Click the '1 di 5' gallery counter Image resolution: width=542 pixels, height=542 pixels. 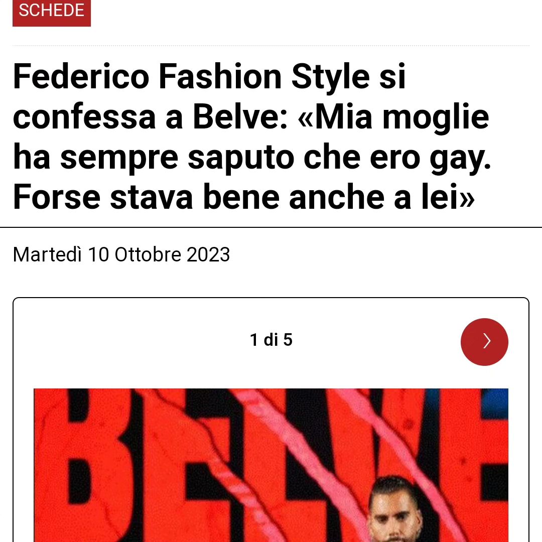click(x=271, y=339)
